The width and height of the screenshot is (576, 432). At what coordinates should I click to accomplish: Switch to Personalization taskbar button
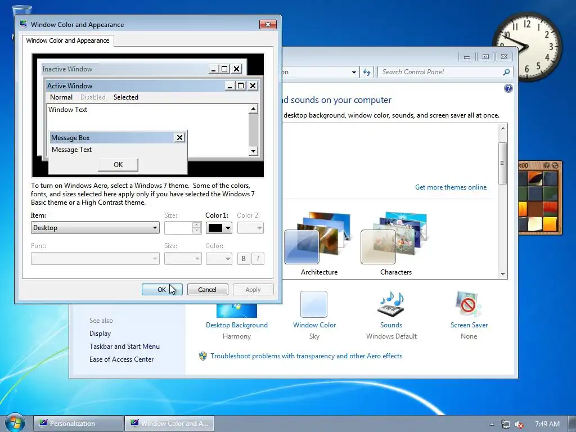coord(78,424)
